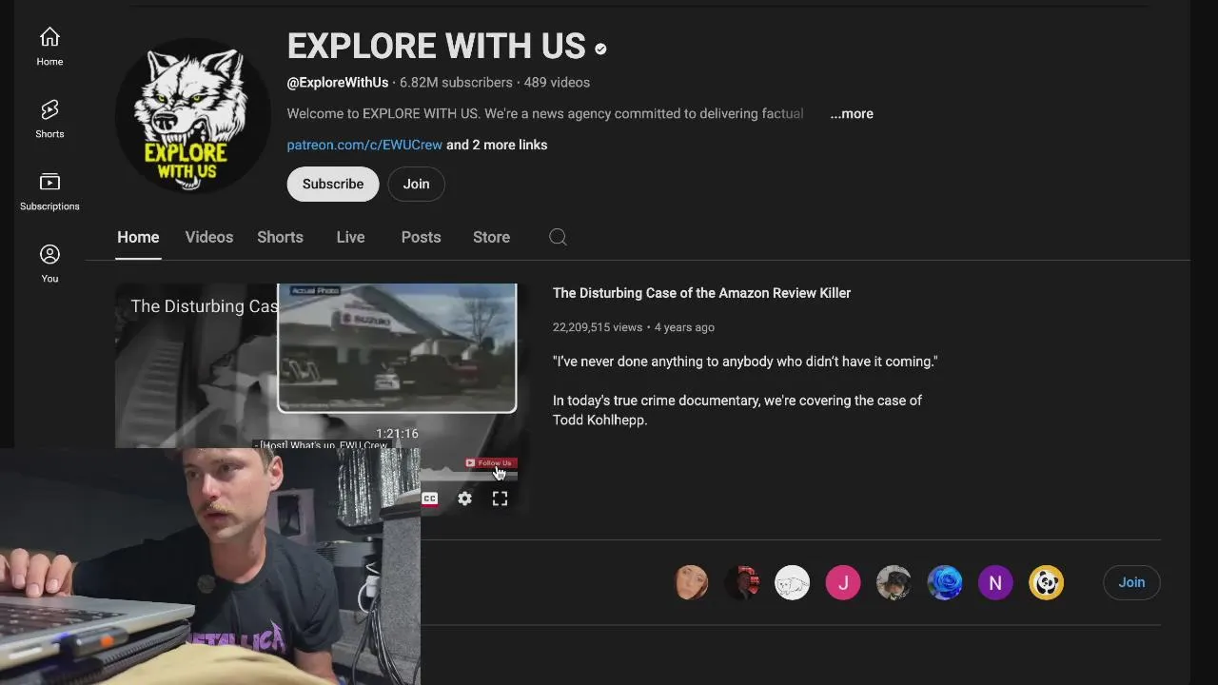This screenshot has height=685, width=1218.
Task: Open Shorts from the sidebar
Action: click(x=49, y=119)
